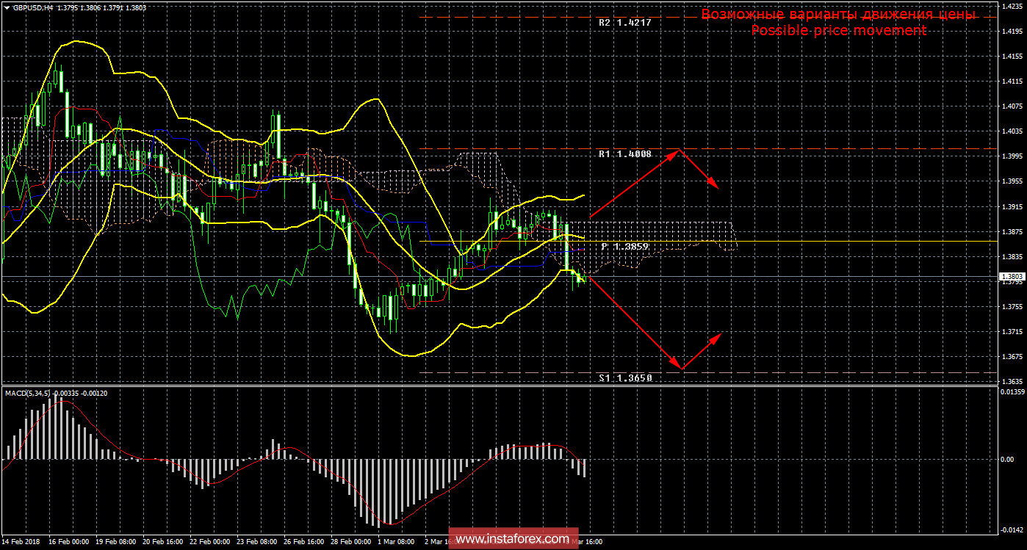The image size is (1027, 550).
Task: Click the current price tag 1.3803
Action: tap(1012, 277)
